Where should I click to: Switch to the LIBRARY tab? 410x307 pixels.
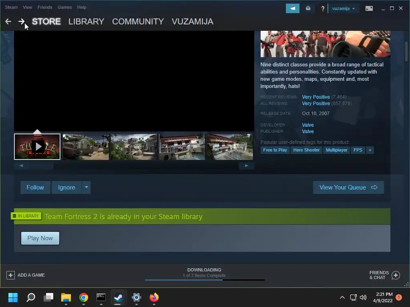(x=86, y=22)
